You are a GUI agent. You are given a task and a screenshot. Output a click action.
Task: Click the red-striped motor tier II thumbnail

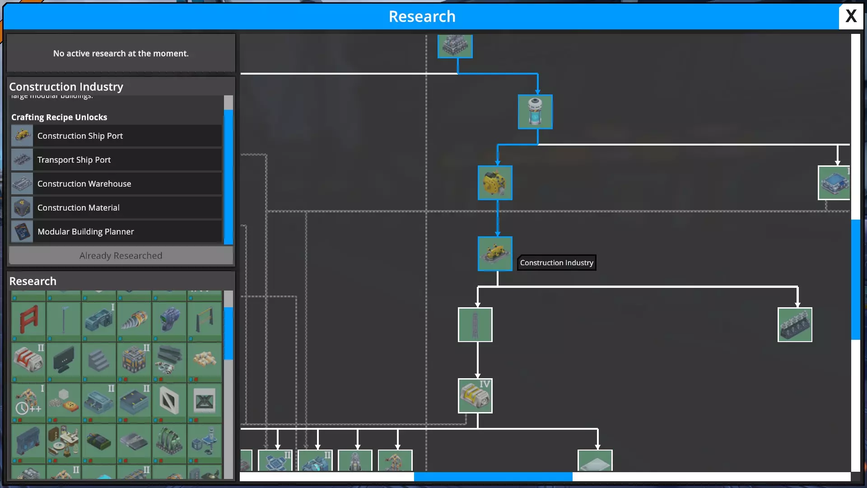point(28,361)
